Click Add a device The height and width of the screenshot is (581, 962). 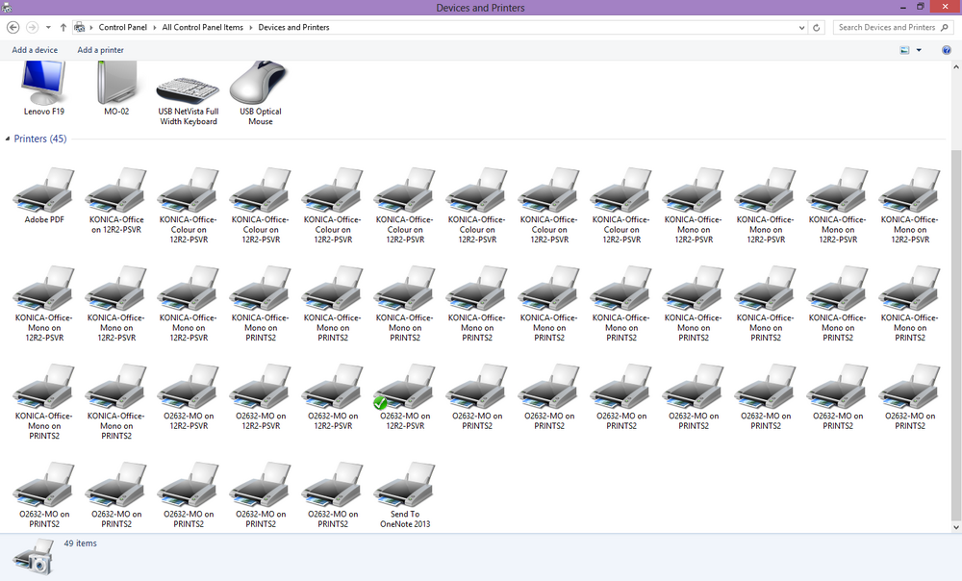[x=35, y=50]
